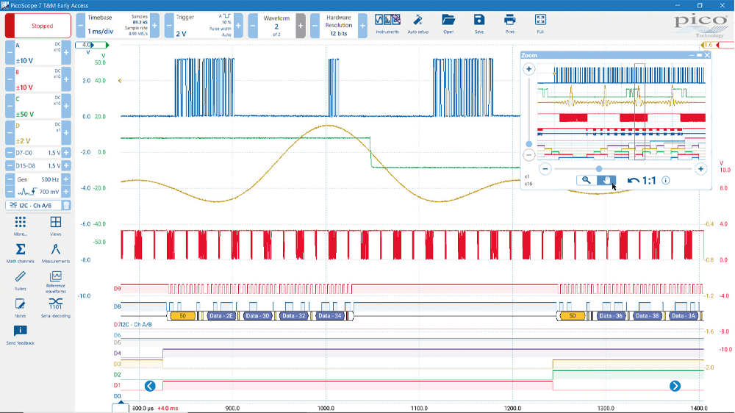Open Reference waveforms
735x413 pixels.
[x=55, y=281]
